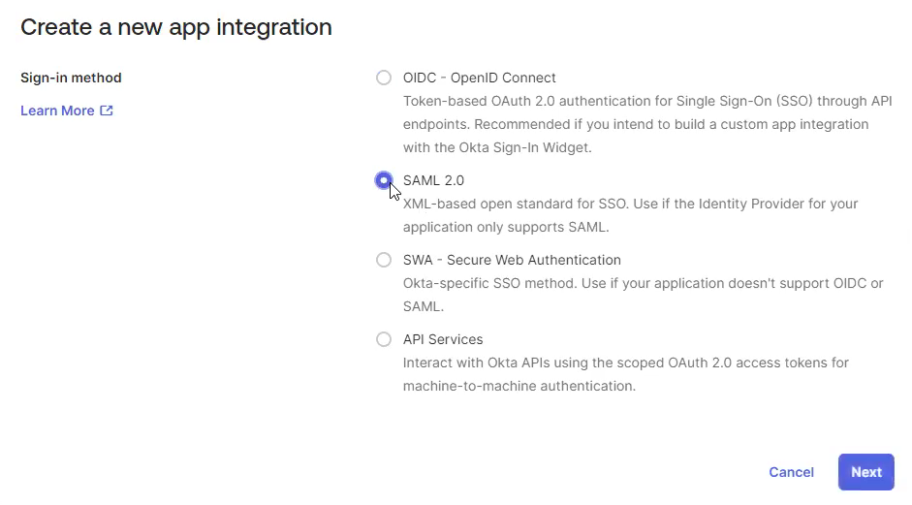Select the SWA - Secure Web Authentication radio
Viewport: 912px width, 505px height.
384,260
